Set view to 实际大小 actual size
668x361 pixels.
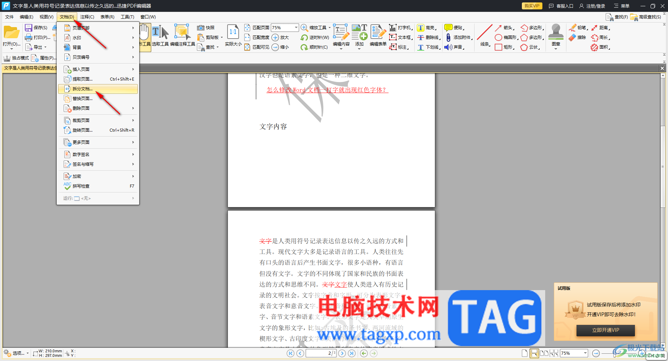(233, 36)
